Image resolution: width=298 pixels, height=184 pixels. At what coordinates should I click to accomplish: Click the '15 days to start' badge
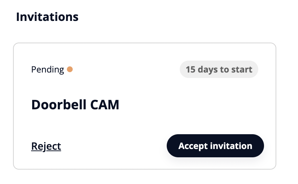pyautogui.click(x=219, y=69)
